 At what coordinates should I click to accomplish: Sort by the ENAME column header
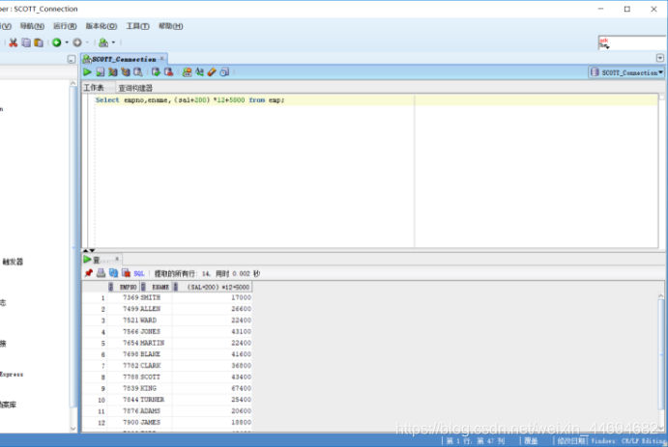pyautogui.click(x=156, y=287)
